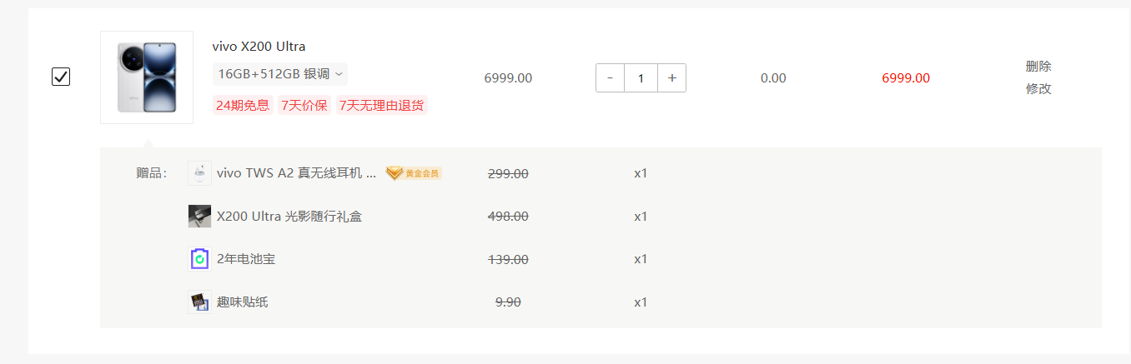Focus the quantity input field
Viewport: 1131px width, 364px height.
pos(641,78)
